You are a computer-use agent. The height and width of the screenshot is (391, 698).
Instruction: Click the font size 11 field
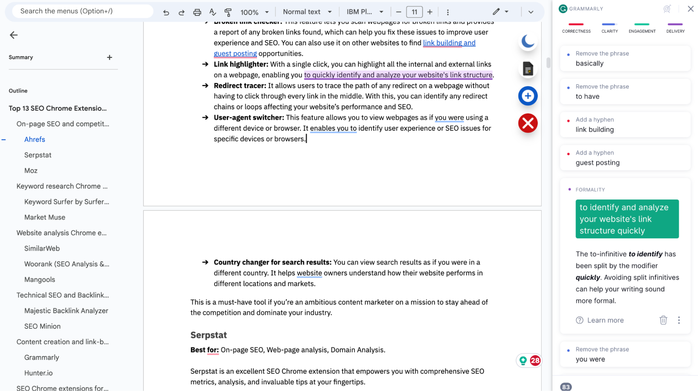click(x=414, y=12)
